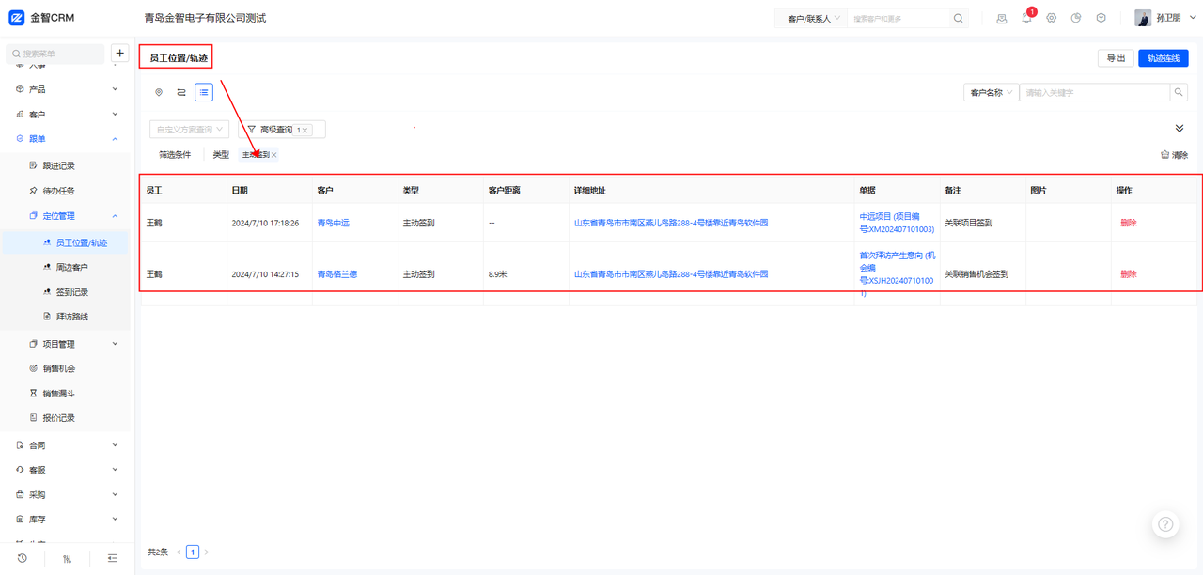Open the inbox icon in the top bar

[x=1001, y=18]
